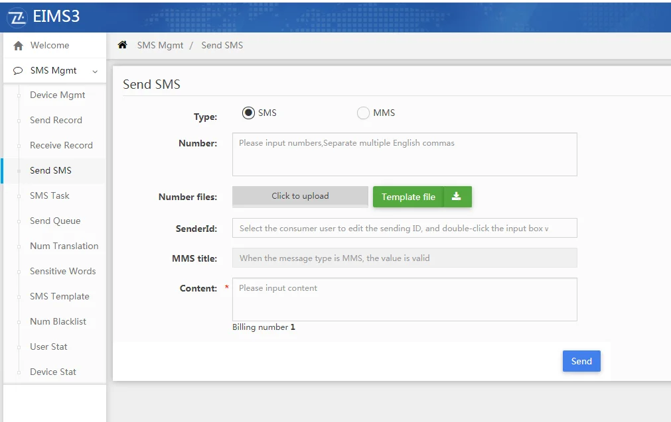671x422 pixels.
Task: Click the Welcome house icon in sidebar
Action: point(19,46)
